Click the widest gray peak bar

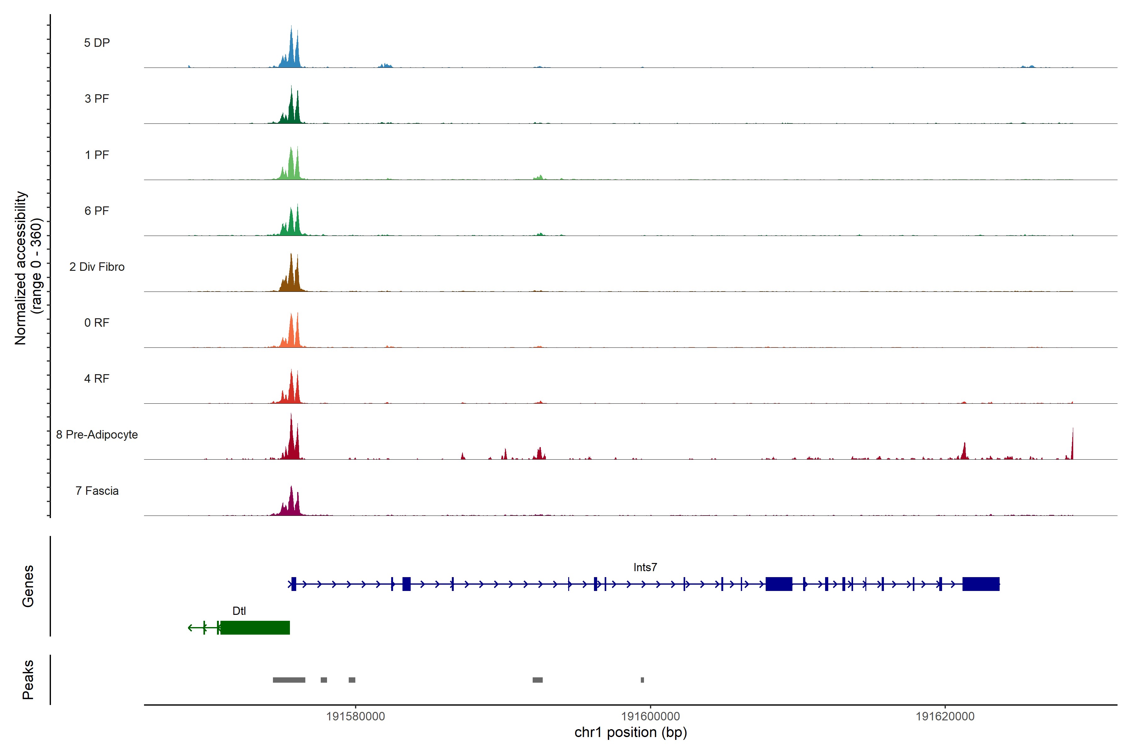coord(289,680)
